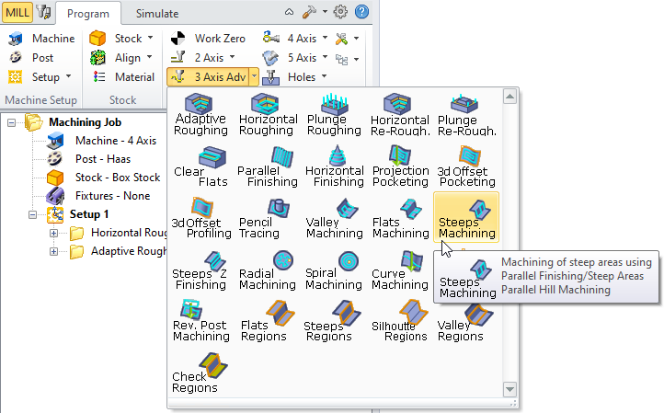Click the Work Zero button

point(209,39)
